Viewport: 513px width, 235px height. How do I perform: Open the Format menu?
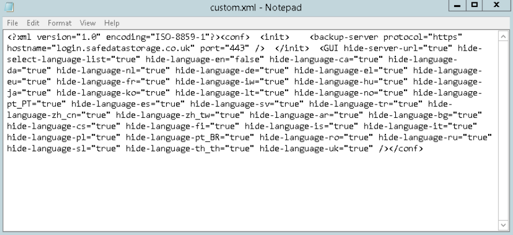point(59,23)
